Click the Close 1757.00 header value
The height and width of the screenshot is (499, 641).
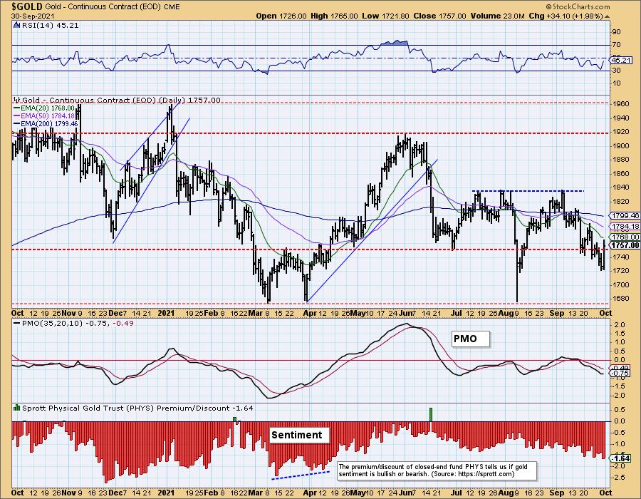tap(439, 16)
